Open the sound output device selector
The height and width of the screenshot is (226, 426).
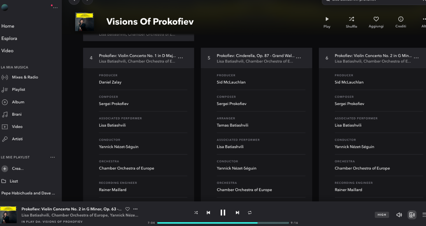412,215
